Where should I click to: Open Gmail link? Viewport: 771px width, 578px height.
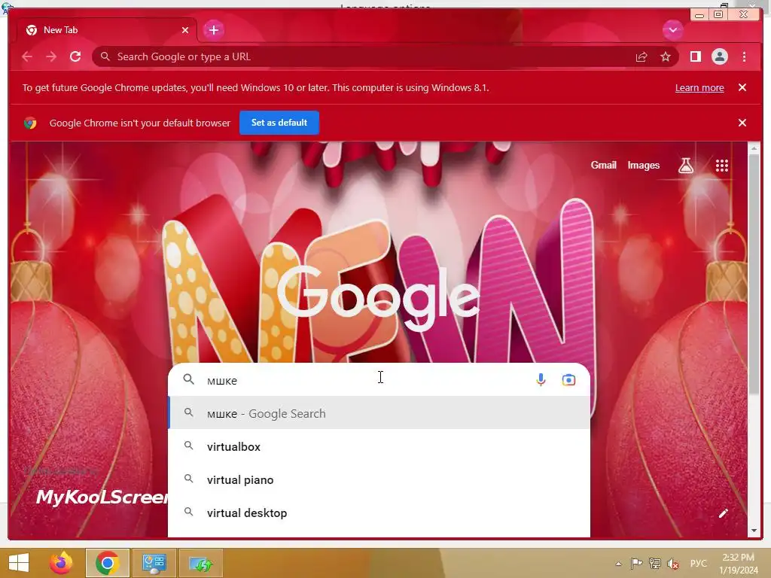pyautogui.click(x=603, y=165)
